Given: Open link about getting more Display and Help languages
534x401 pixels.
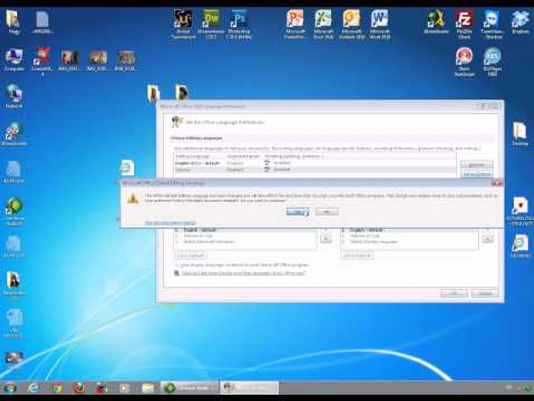Looking at the screenshot, I should coord(244,273).
